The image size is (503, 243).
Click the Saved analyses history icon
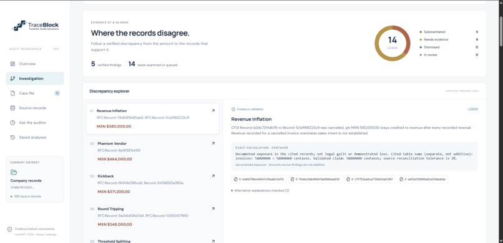(13, 137)
